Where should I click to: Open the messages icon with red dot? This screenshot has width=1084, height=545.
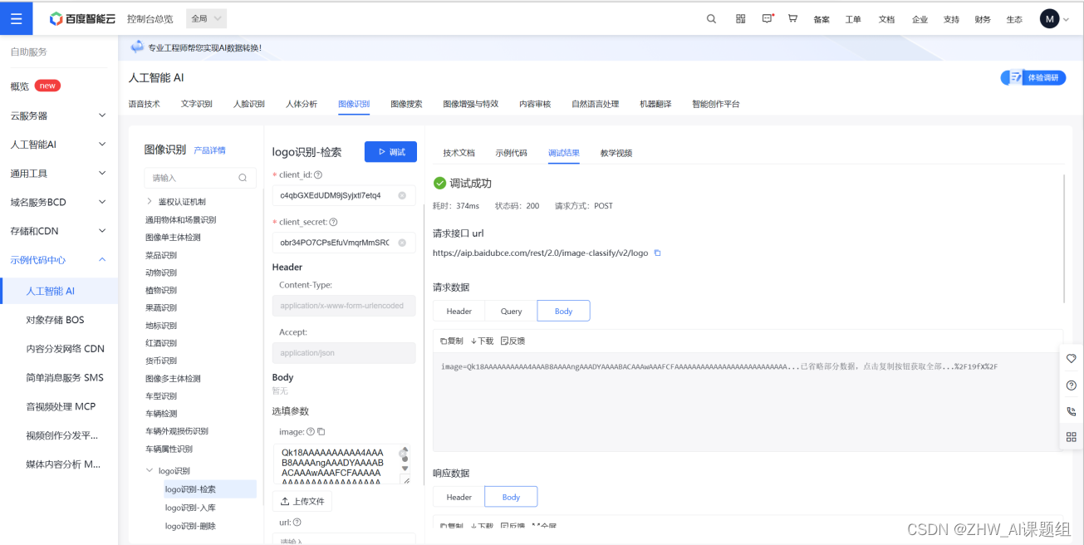click(768, 18)
